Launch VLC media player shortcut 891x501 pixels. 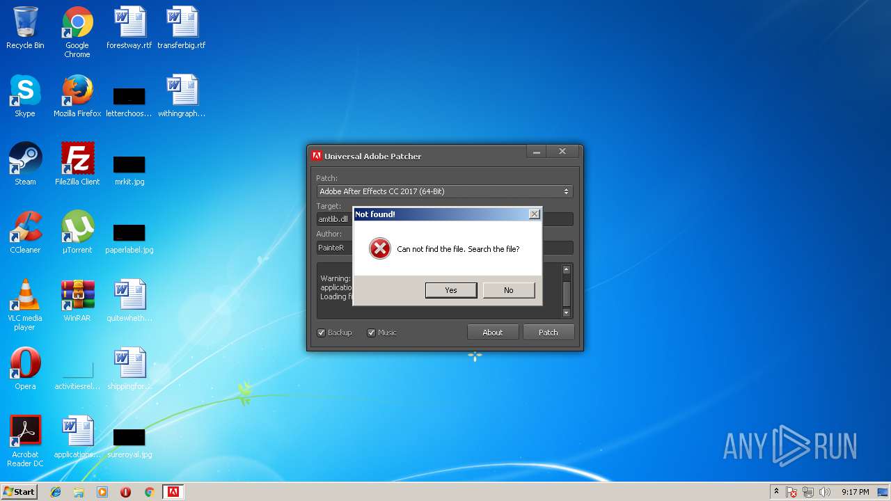pyautogui.click(x=25, y=305)
